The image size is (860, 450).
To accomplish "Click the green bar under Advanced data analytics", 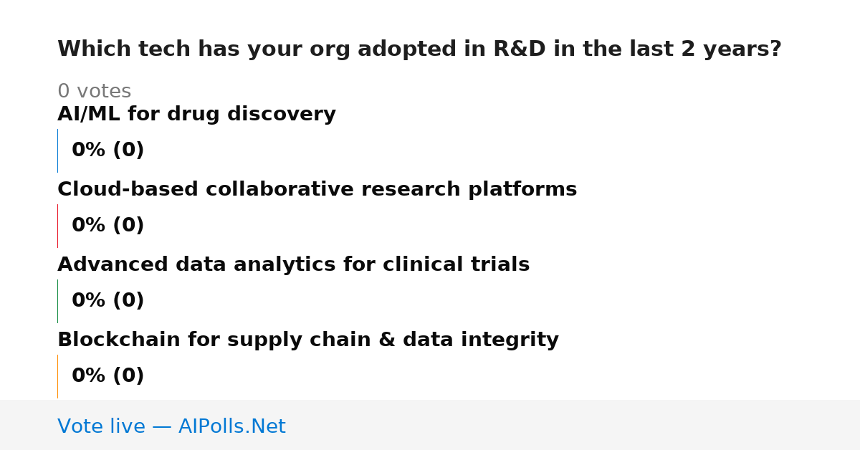I will [x=57, y=301].
